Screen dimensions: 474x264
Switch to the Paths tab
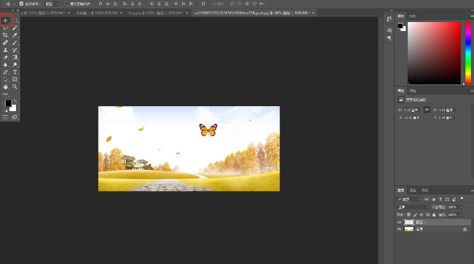pos(425,190)
